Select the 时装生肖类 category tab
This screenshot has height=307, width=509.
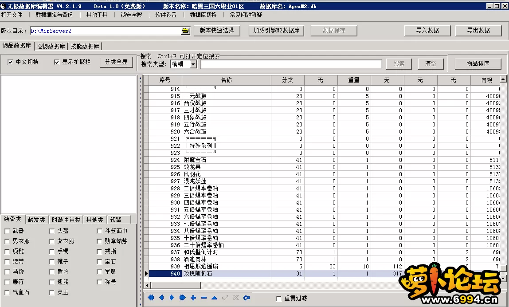[x=66, y=220]
